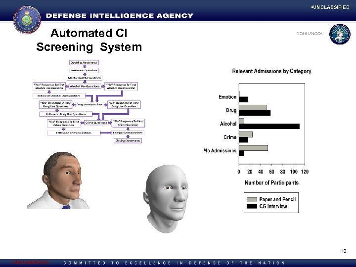Click the Drug category label on the chart

tap(231, 110)
